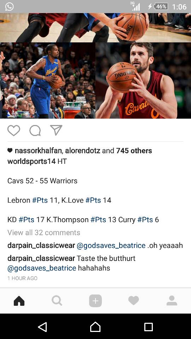
Task: View the 745 others who liked
Action: pyautogui.click(x=134, y=151)
